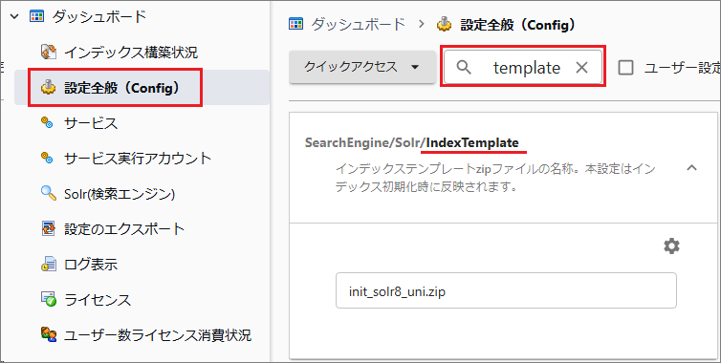Click the サービス gears icon
This screenshot has height=363, width=721.
[x=48, y=122]
